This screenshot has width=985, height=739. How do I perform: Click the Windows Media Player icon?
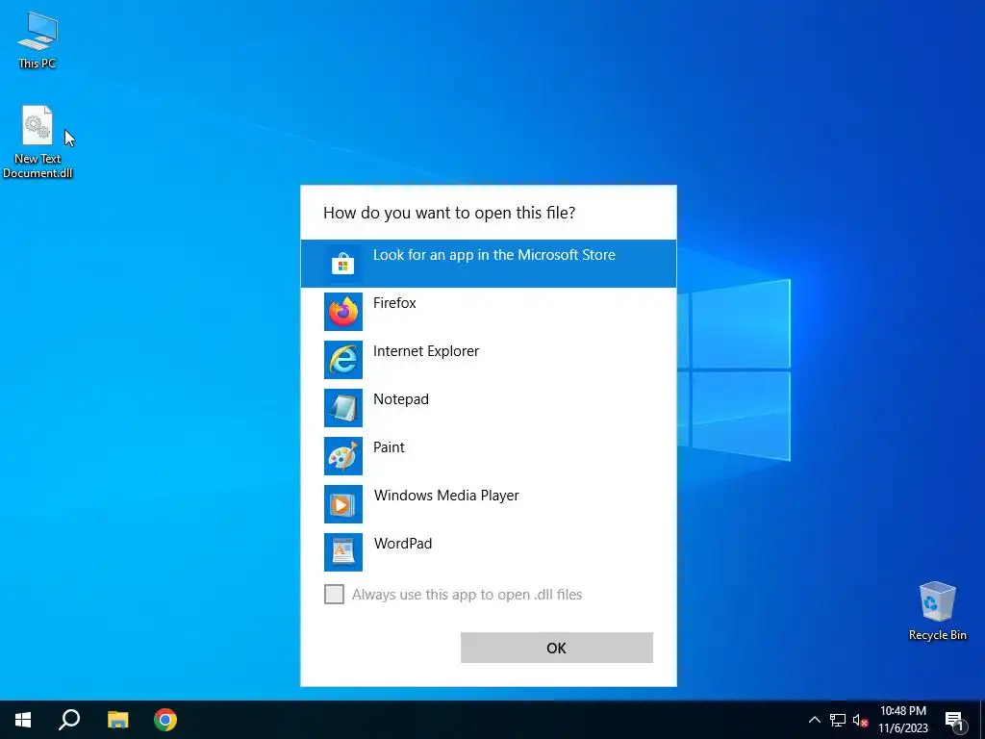pos(343,504)
